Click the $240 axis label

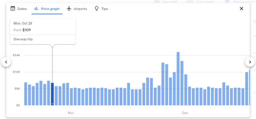point(16,55)
